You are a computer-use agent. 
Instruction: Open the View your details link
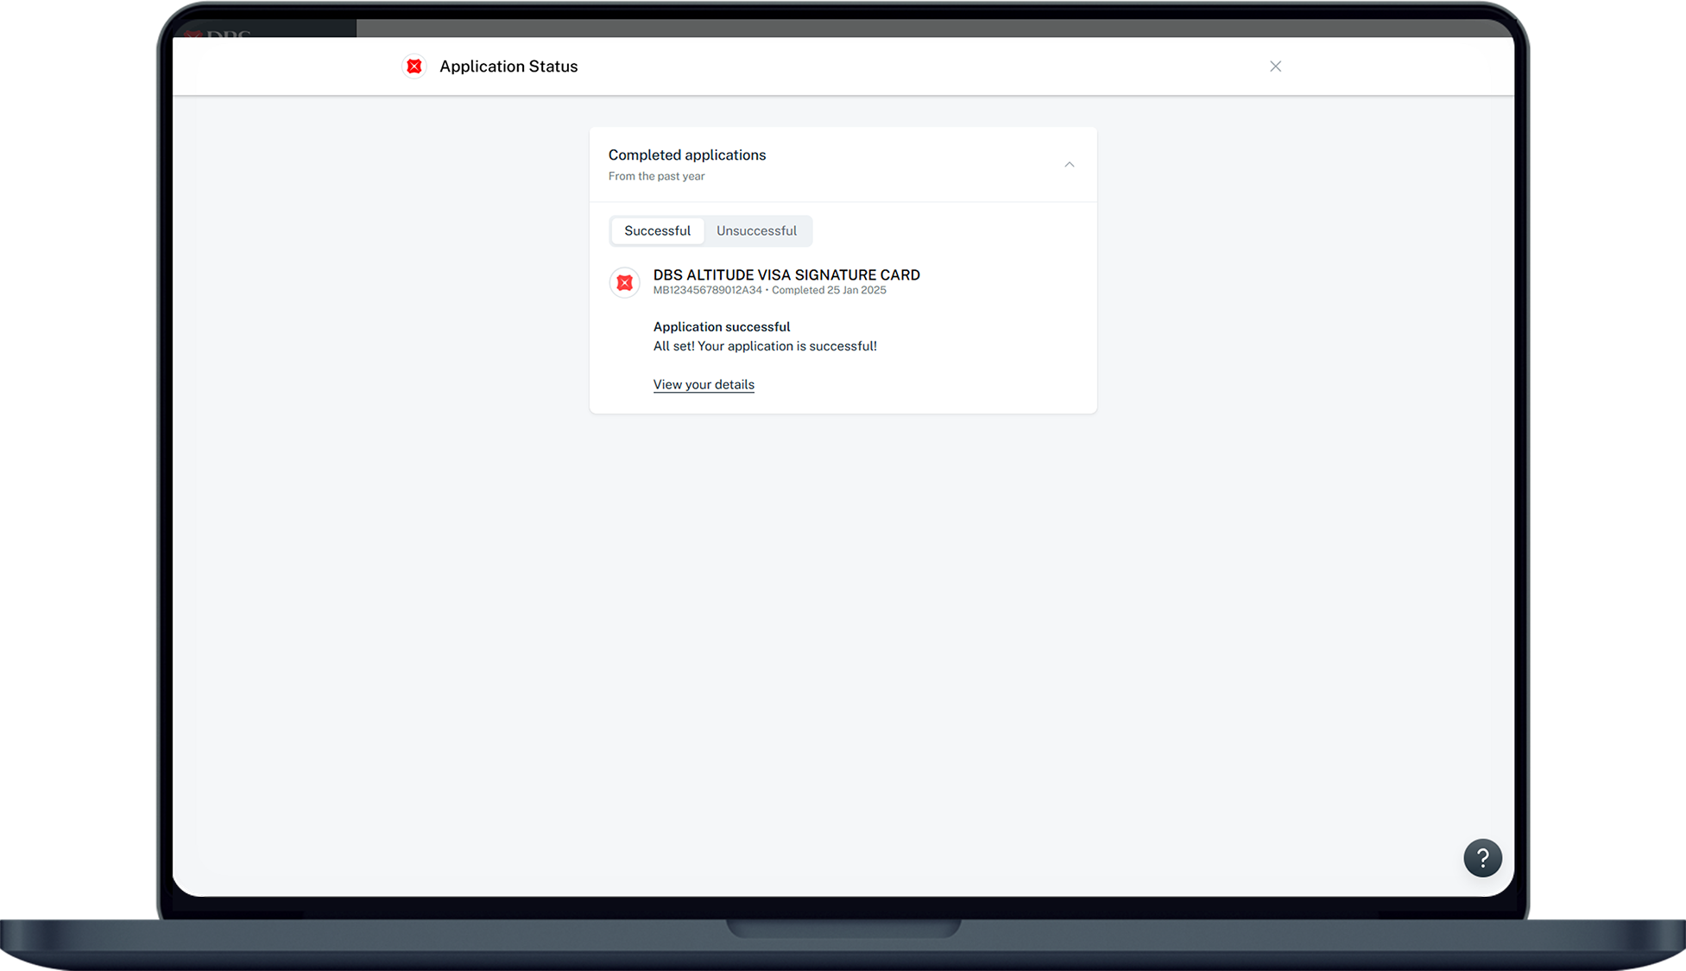(704, 385)
